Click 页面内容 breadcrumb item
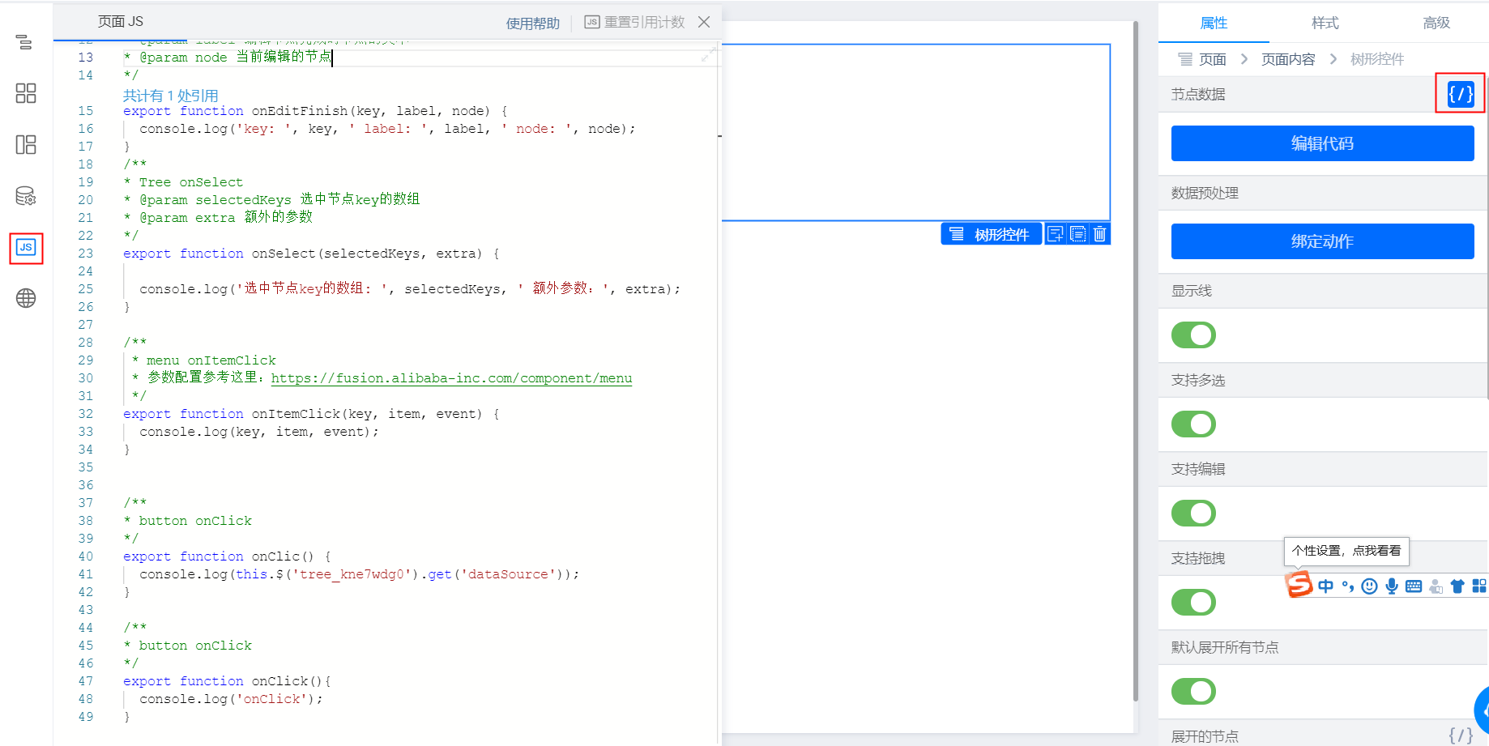The image size is (1489, 746). pos(1288,59)
